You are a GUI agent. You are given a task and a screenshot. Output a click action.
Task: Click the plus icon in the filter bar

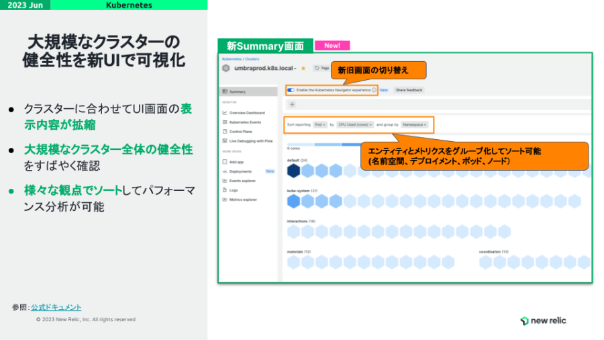pyautogui.click(x=292, y=104)
